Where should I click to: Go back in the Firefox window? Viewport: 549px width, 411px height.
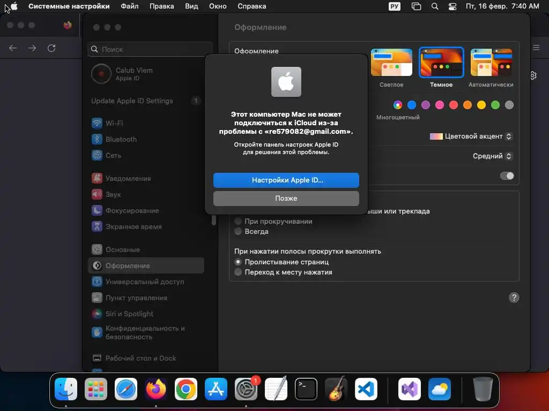(x=13, y=48)
